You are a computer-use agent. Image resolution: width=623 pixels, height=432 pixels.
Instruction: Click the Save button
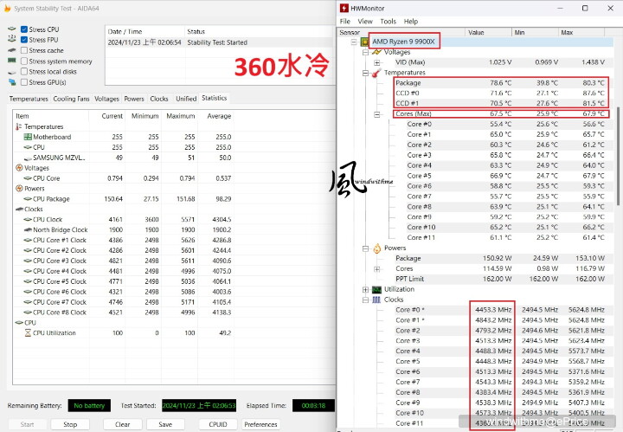165,424
